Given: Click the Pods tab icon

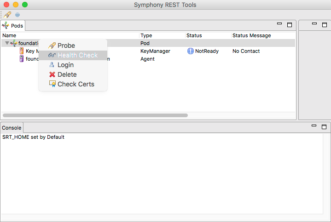Looking at the screenshot, I should pos(6,26).
